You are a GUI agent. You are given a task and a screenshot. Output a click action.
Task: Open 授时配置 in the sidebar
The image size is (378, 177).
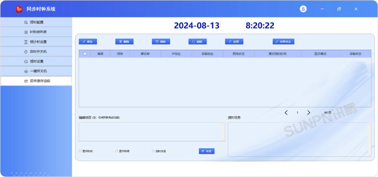click(x=36, y=22)
